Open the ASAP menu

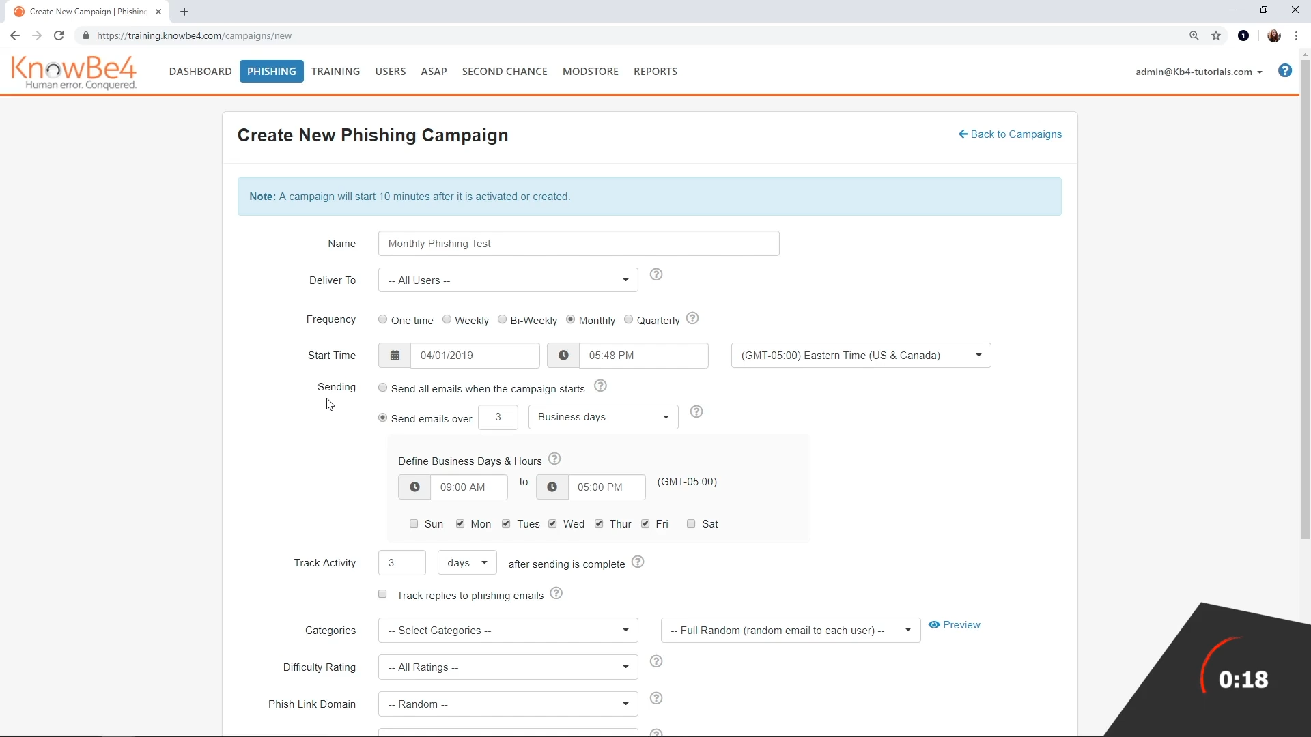[x=434, y=72]
